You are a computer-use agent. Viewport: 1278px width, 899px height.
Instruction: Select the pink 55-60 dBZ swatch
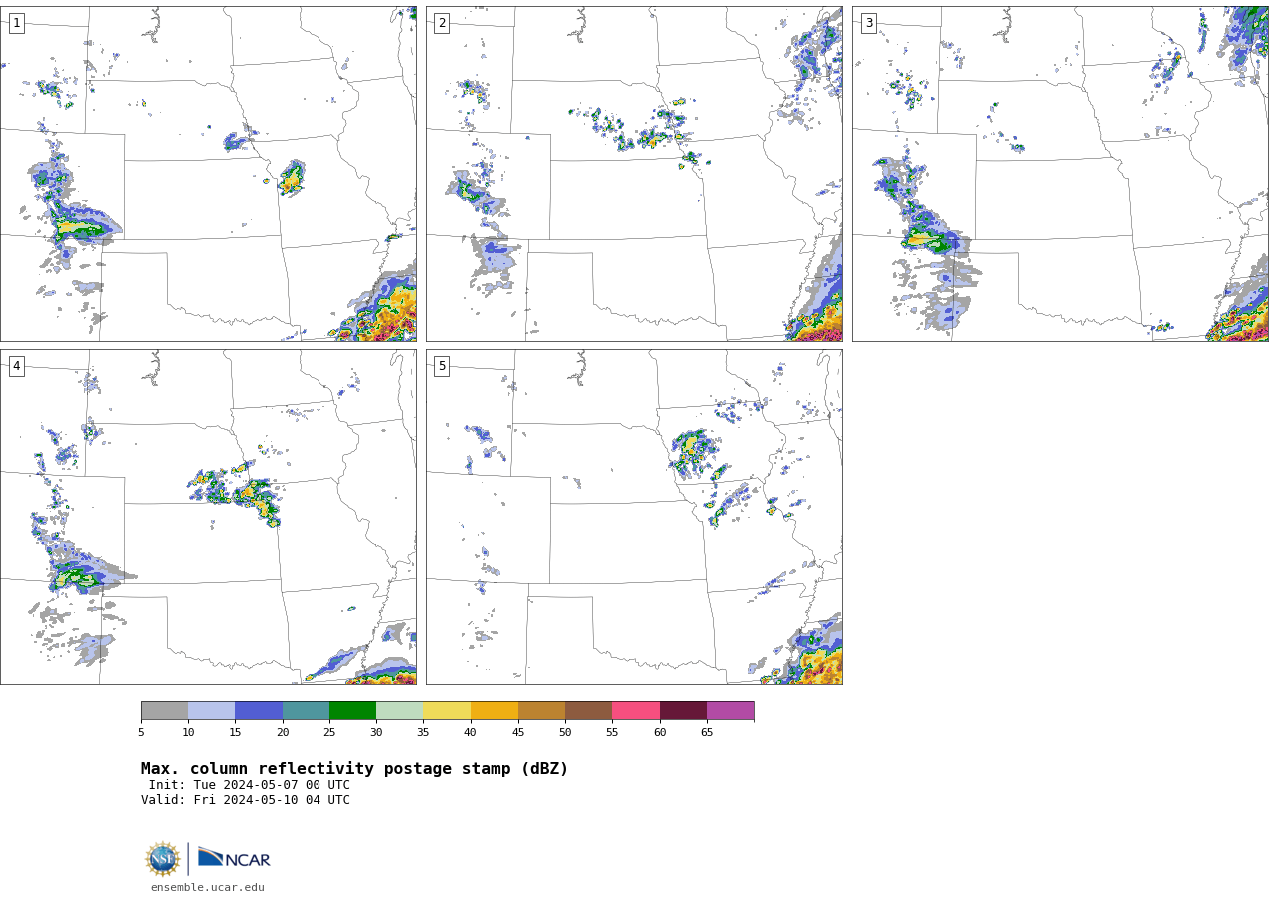636,711
